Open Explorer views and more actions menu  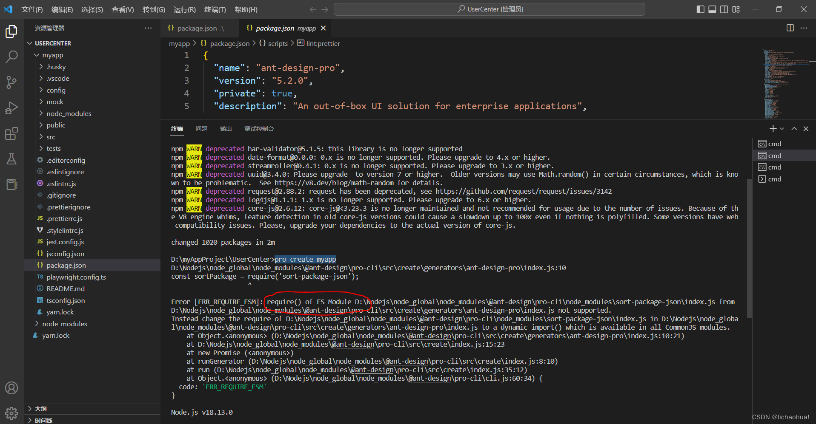148,28
